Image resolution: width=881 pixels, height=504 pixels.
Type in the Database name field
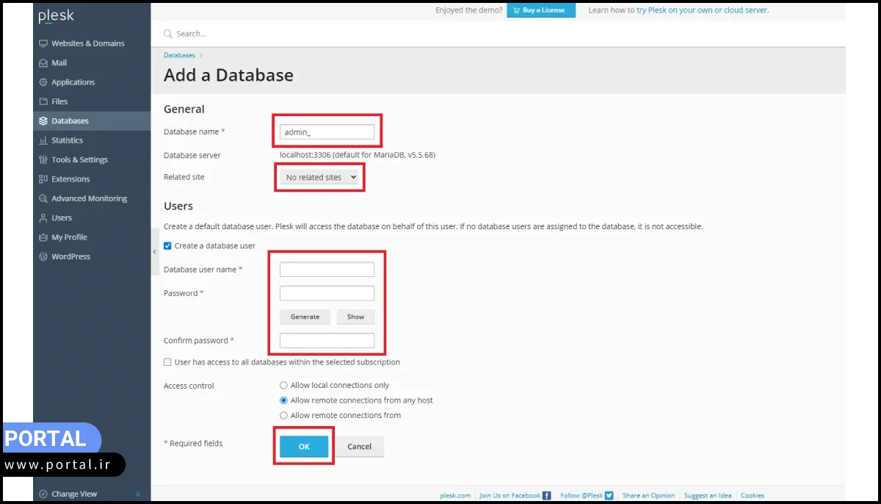click(x=327, y=132)
